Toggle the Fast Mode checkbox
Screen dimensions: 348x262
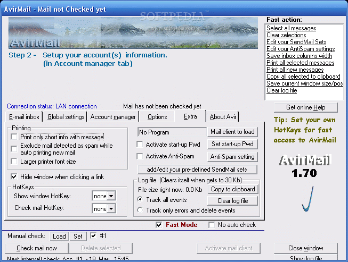click(159, 225)
